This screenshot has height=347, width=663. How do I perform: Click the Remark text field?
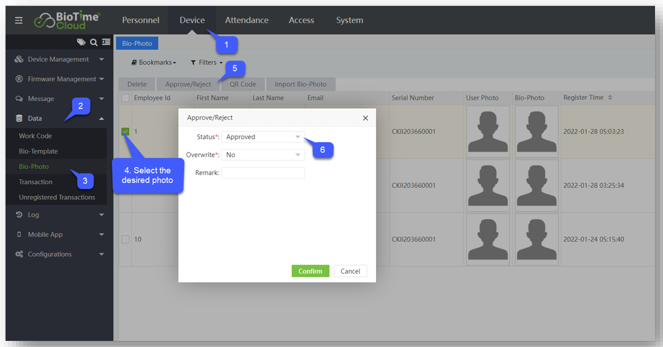click(x=263, y=173)
